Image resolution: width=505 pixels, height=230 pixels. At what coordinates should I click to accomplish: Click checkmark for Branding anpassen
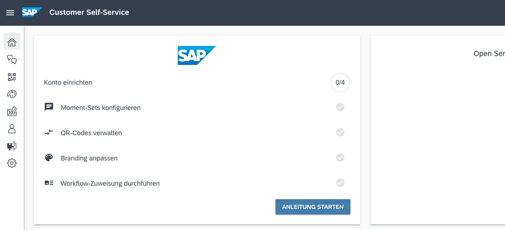340,158
